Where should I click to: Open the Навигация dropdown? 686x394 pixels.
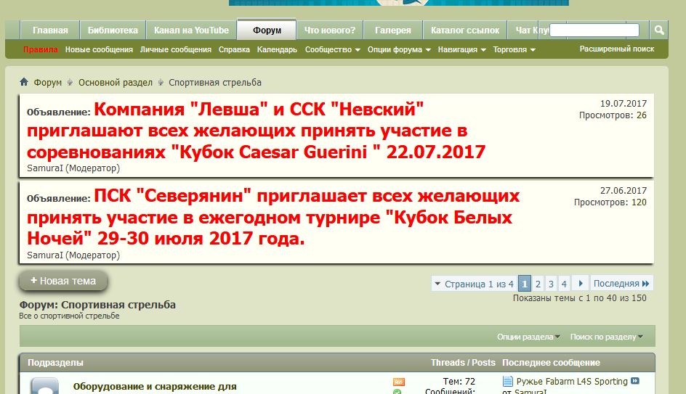[461, 50]
